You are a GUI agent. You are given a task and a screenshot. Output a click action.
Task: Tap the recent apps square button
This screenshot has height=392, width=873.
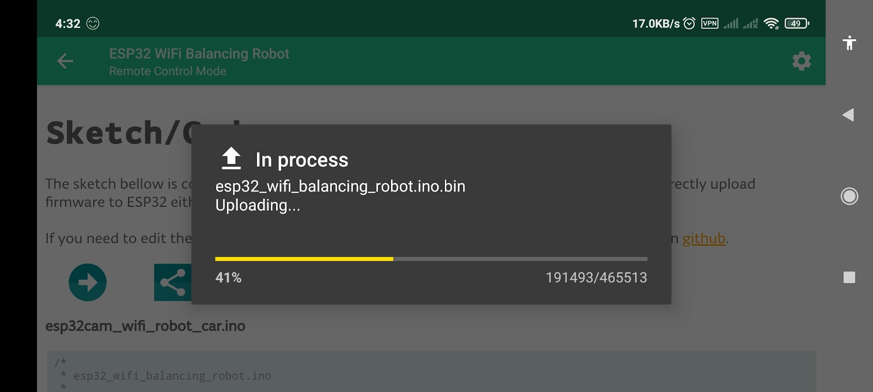click(849, 277)
